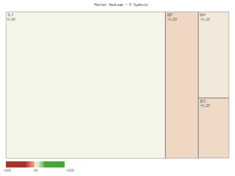Image resolution: width=235 pixels, height=176 pixels.
Task: Click the IEF ticker label
Action: click(x=169, y=15)
